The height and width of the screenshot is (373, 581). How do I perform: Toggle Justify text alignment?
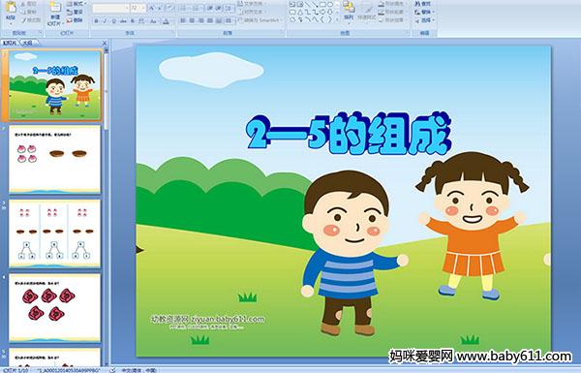coord(210,20)
